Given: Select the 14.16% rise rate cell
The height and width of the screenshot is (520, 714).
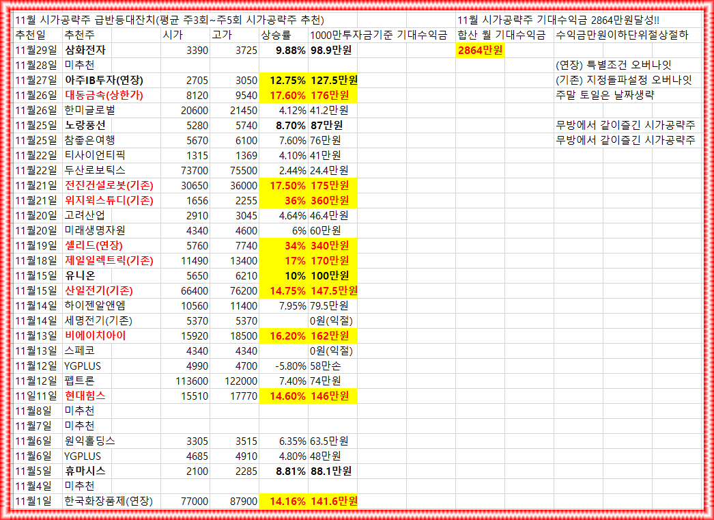Looking at the screenshot, I should (x=284, y=502).
